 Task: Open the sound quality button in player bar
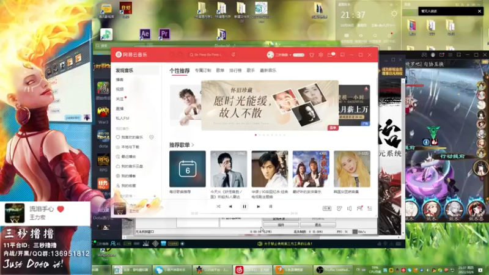tap(327, 208)
